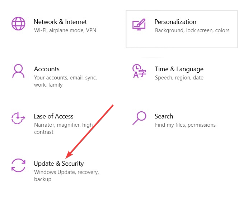Click the "Find my files, permissions" description
The width and height of the screenshot is (248, 199).
pyautogui.click(x=185, y=125)
